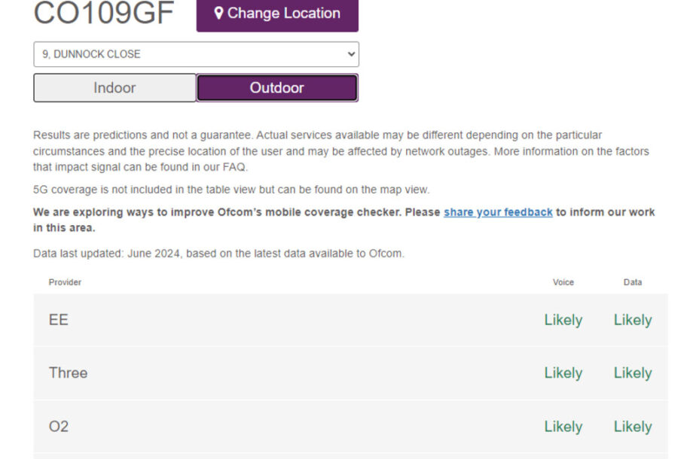The height and width of the screenshot is (459, 693).
Task: Click the 5G coverage not included notice
Action: pos(231,190)
